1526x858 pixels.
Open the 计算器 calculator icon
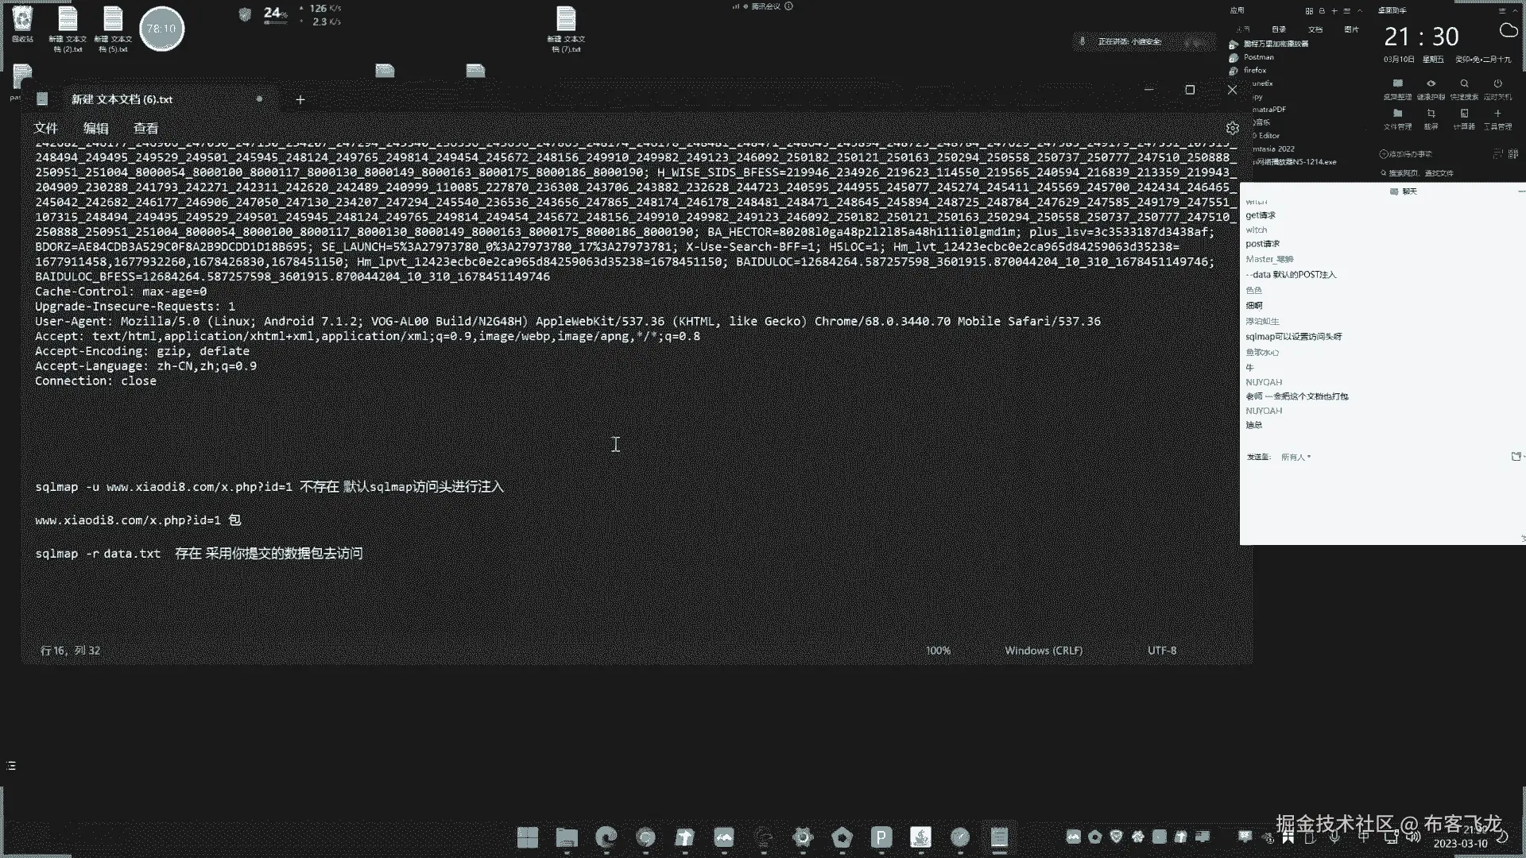(x=1464, y=114)
